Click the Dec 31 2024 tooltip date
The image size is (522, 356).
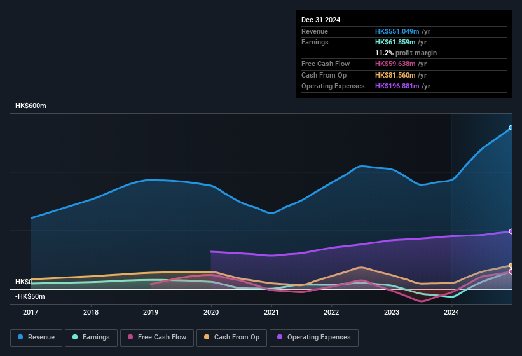[x=320, y=20]
